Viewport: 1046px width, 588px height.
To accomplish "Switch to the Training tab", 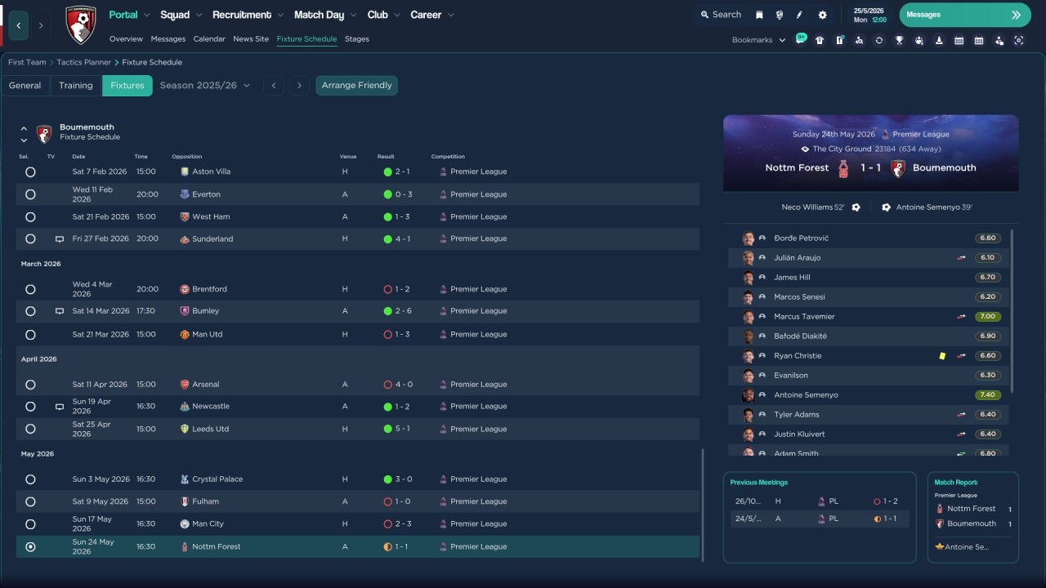I will pos(76,86).
